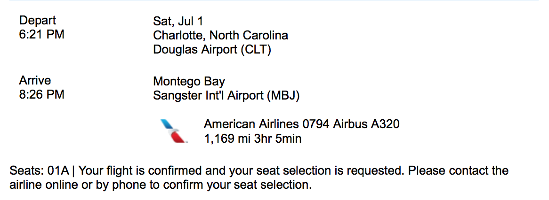Screen dimensions: 549x200
Task: Click the American Airlines logo icon
Action: click(173, 131)
